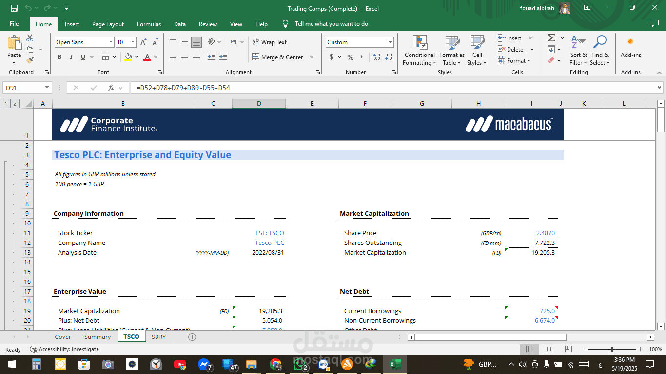This screenshot has width=666, height=374.
Task: Activate the Format Painter brush
Action: (x=30, y=60)
